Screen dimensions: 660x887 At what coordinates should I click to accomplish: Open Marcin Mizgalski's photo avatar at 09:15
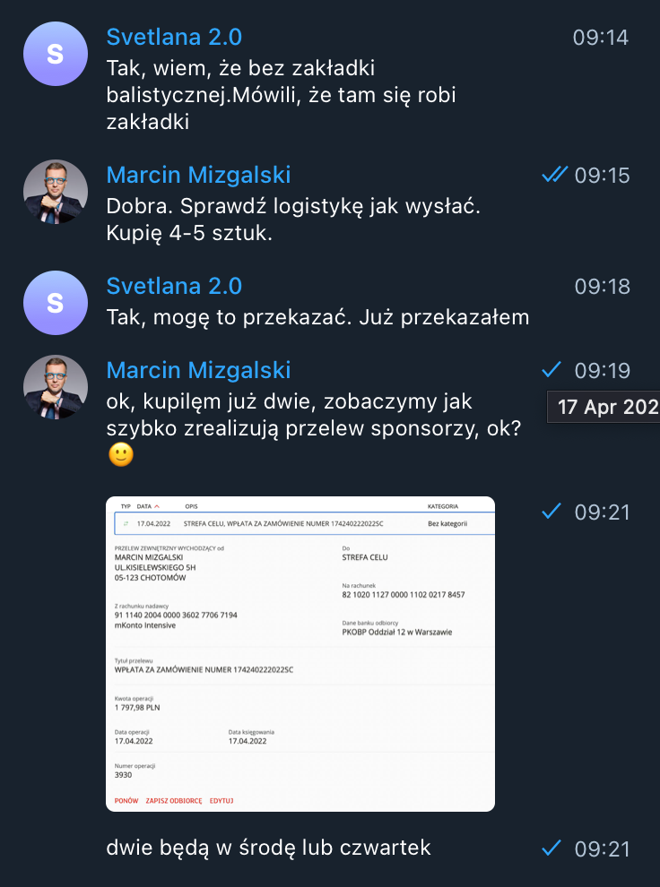pos(56,192)
